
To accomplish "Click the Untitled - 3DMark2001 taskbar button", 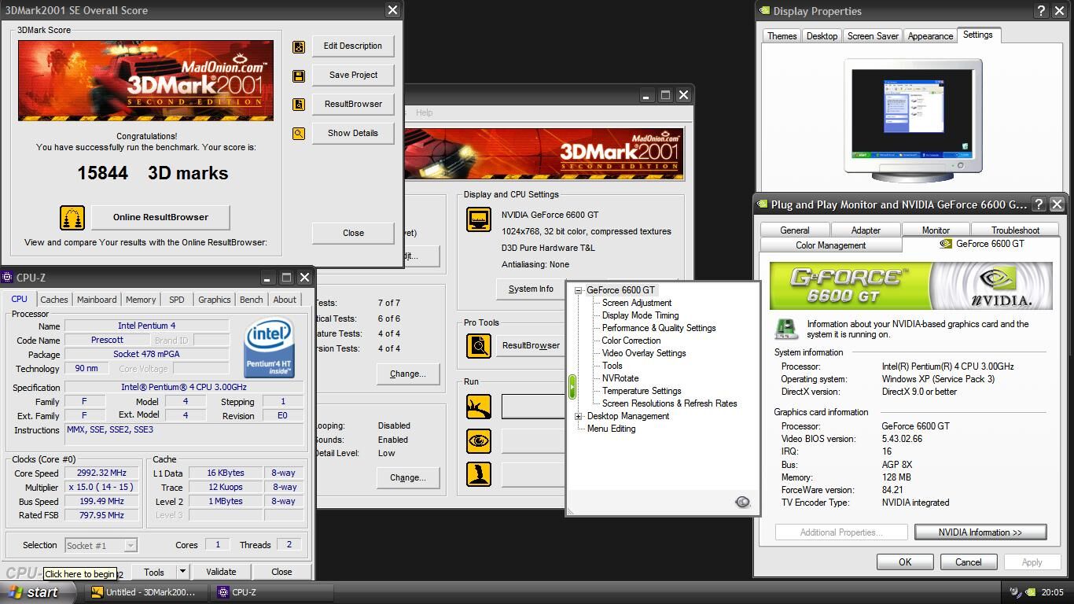I will [147, 592].
